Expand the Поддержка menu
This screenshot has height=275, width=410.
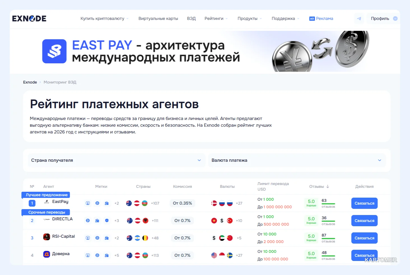click(285, 19)
